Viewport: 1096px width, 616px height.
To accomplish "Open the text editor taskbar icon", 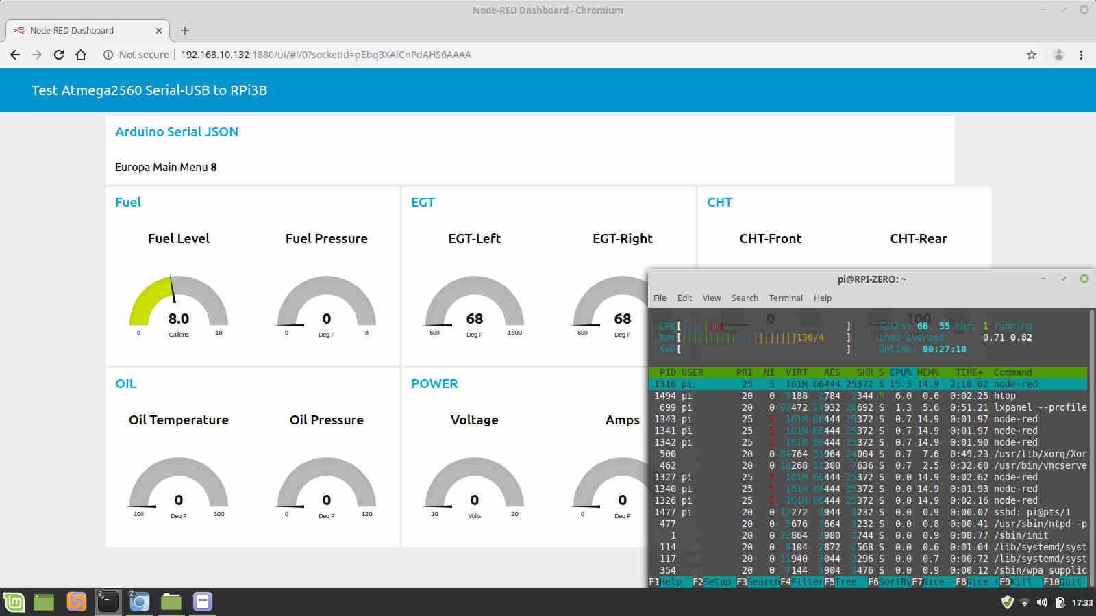I will click(x=203, y=602).
